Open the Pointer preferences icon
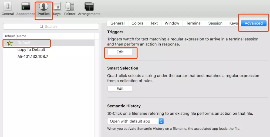 pyautogui.click(x=70, y=9)
